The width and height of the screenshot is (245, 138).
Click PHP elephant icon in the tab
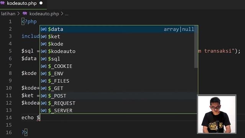(3, 3)
